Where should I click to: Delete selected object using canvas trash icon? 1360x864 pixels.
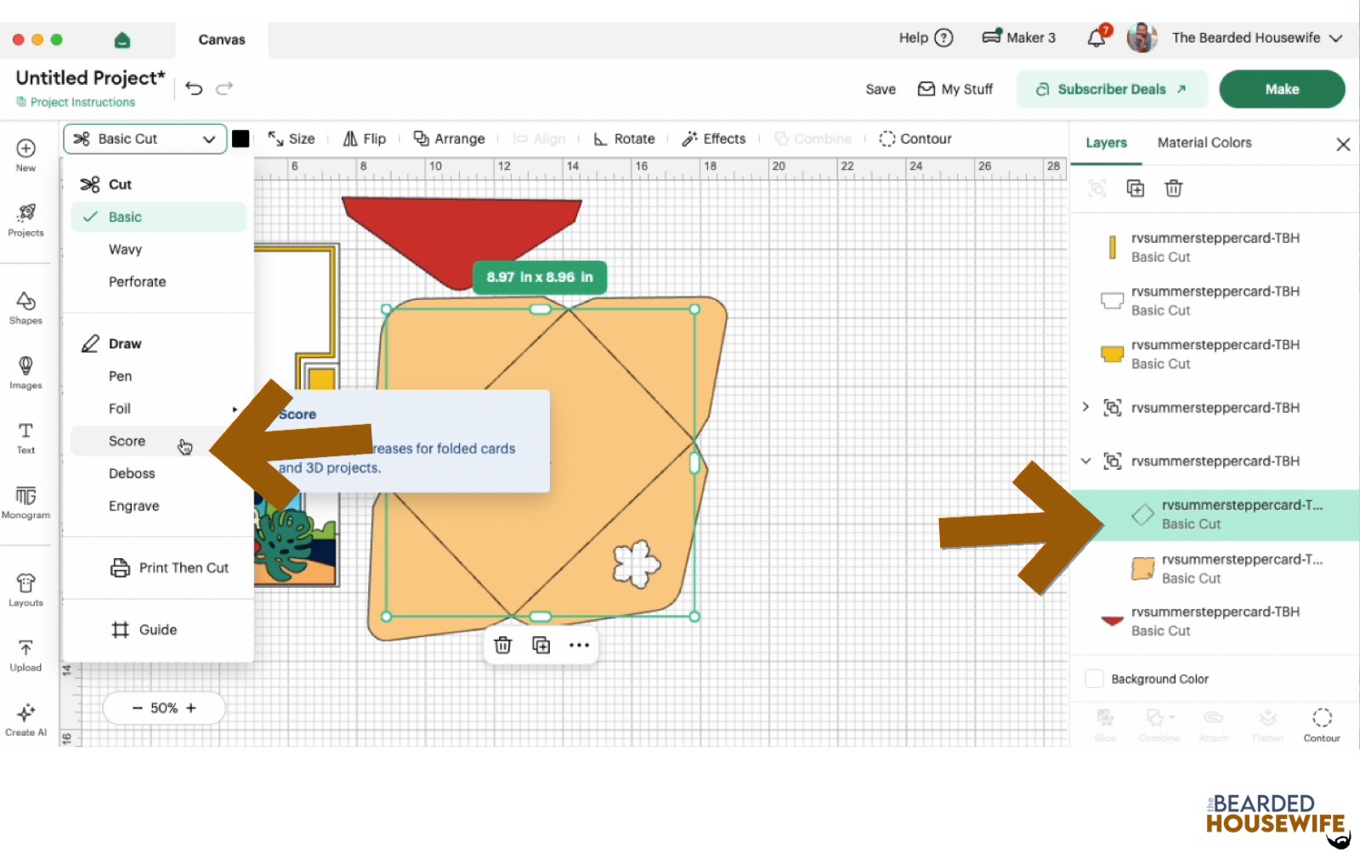click(503, 645)
